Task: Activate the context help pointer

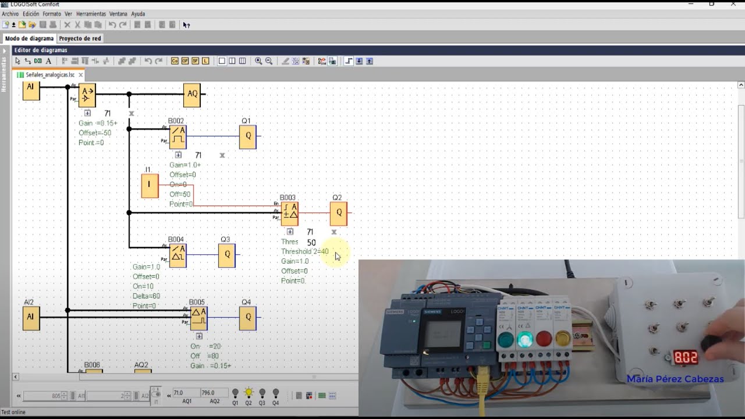Action: 186,24
